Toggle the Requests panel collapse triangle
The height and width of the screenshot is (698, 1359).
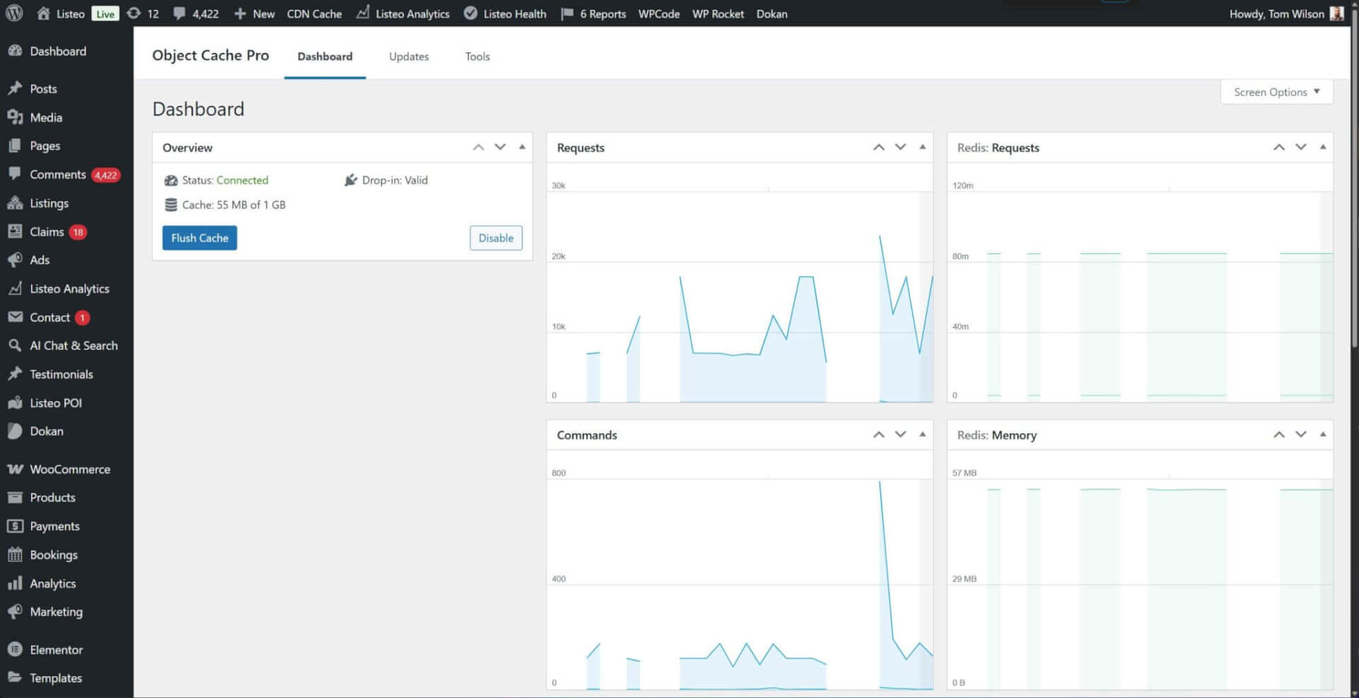922,147
